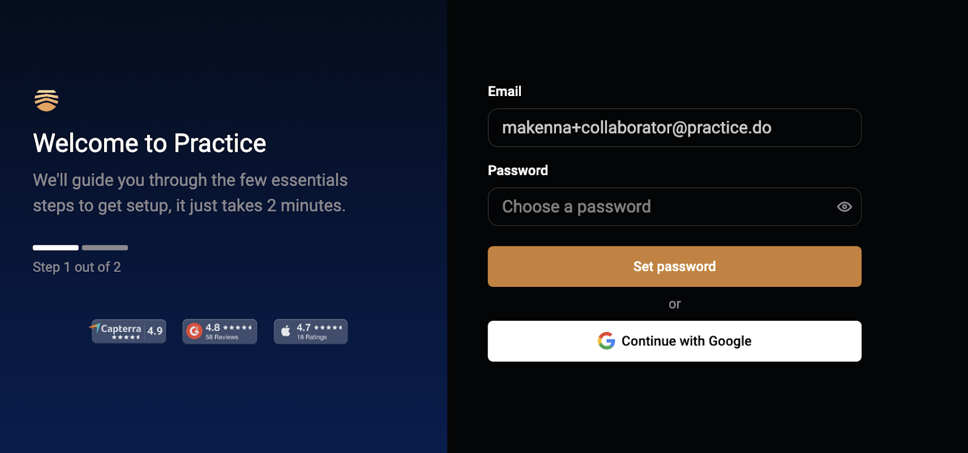The height and width of the screenshot is (453, 968).
Task: Click the Capterra 4.9 score
Action: [155, 330]
